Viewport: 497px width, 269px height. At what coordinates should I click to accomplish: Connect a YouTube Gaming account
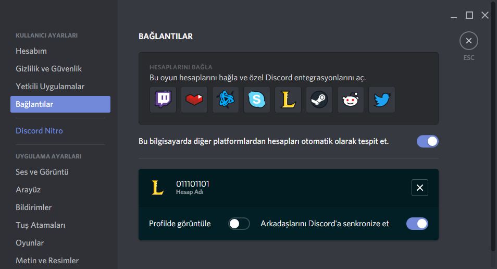click(194, 100)
